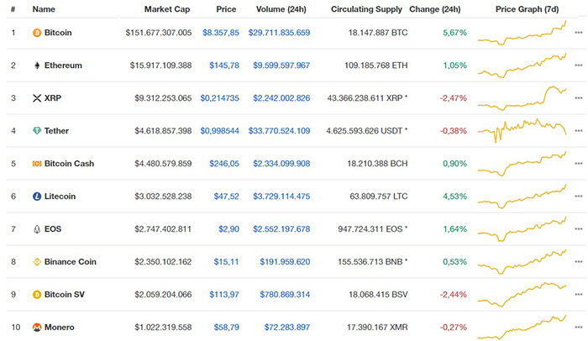Open Ethereum 7-day price graph
Screen dimensions: 588x341
coord(522,66)
